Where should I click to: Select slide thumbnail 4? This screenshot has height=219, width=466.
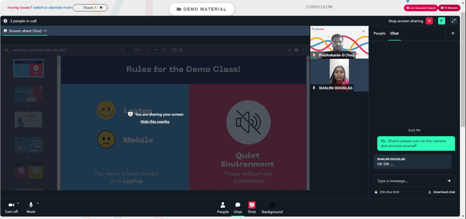pos(28,145)
